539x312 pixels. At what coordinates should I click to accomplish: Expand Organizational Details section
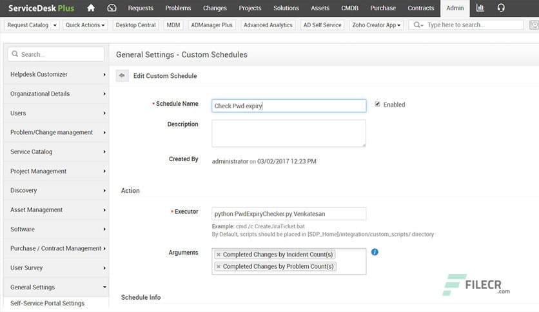point(56,94)
